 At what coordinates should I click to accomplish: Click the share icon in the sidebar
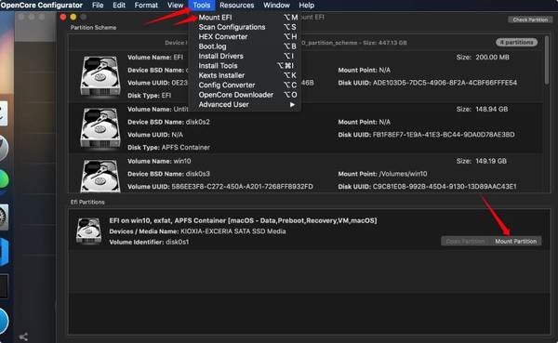(23, 336)
